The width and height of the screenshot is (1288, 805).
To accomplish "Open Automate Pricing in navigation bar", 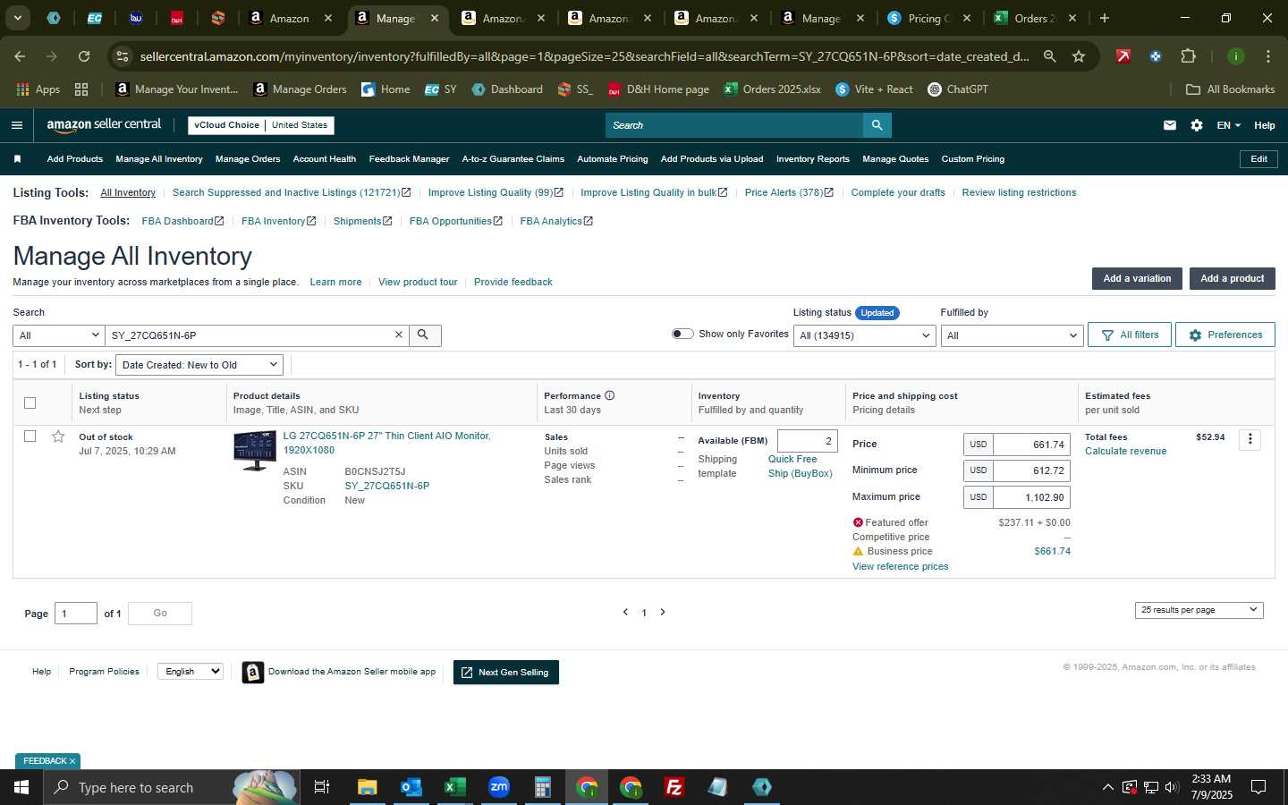I will (x=613, y=159).
